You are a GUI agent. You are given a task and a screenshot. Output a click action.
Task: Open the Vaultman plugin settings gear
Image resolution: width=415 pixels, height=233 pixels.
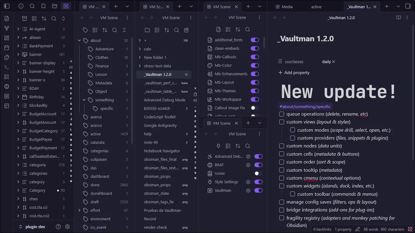pos(248,191)
